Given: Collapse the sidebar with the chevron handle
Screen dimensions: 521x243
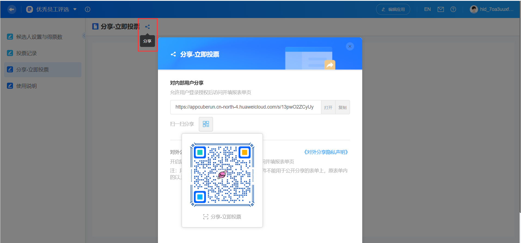Looking at the screenshot, I should pos(84,35).
